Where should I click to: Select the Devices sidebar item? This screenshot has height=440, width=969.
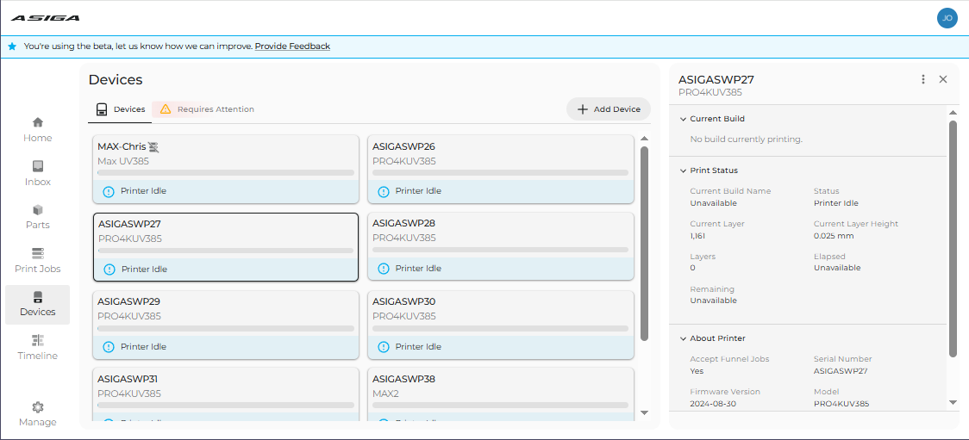pyautogui.click(x=38, y=305)
